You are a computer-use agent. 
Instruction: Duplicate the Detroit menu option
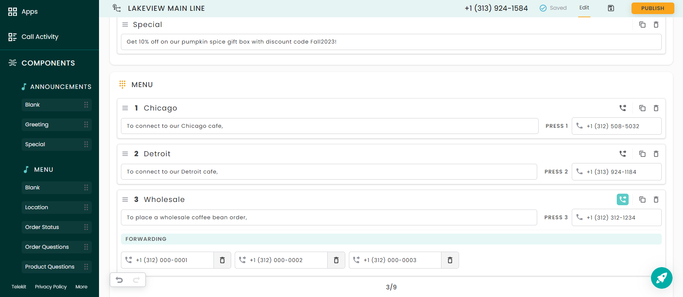pyautogui.click(x=642, y=154)
